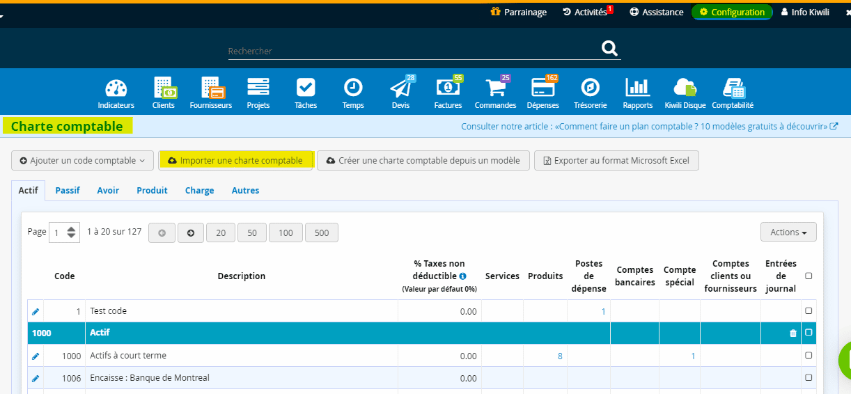Switch to the Charge tab
The width and height of the screenshot is (851, 394).
pos(199,191)
